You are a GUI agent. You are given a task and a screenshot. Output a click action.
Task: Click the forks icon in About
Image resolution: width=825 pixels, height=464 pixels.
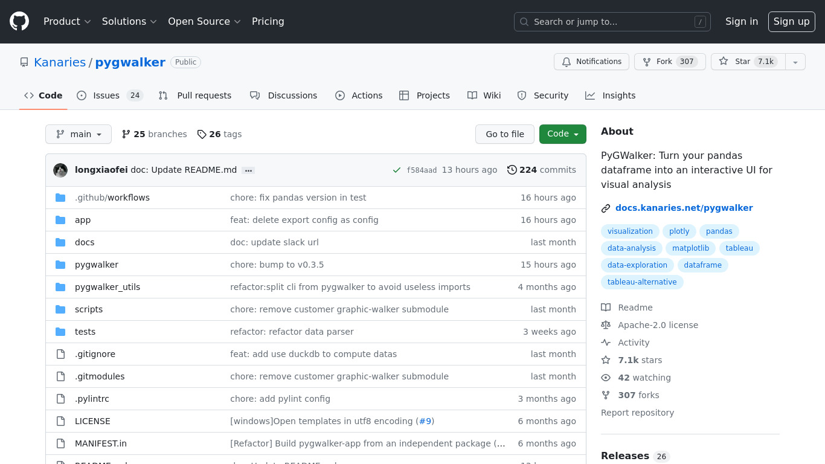pyautogui.click(x=606, y=395)
